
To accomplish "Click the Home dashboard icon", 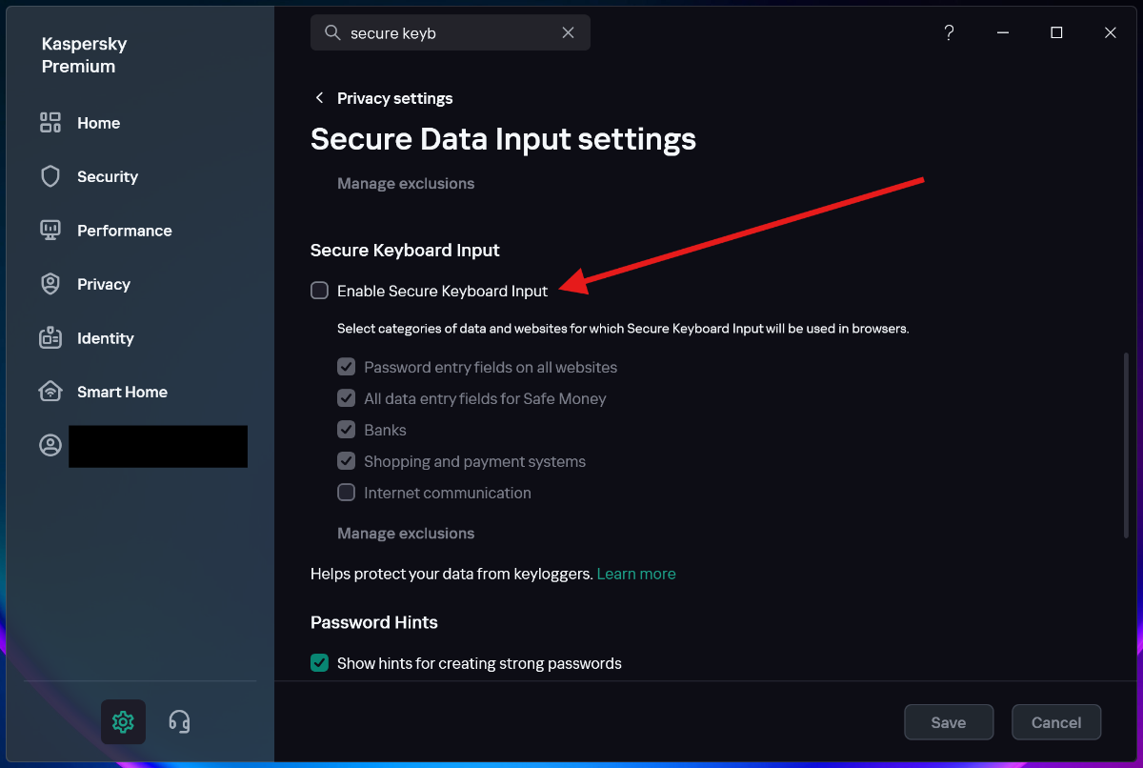I will (50, 123).
